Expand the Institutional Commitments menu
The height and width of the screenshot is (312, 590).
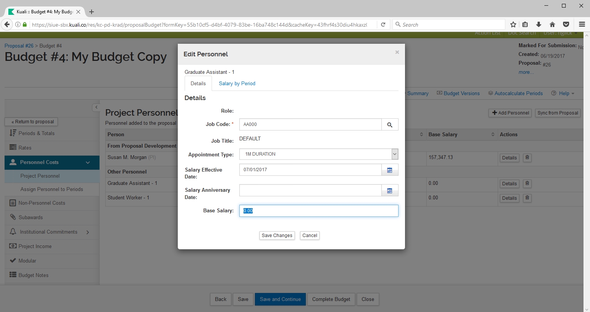[x=88, y=232]
